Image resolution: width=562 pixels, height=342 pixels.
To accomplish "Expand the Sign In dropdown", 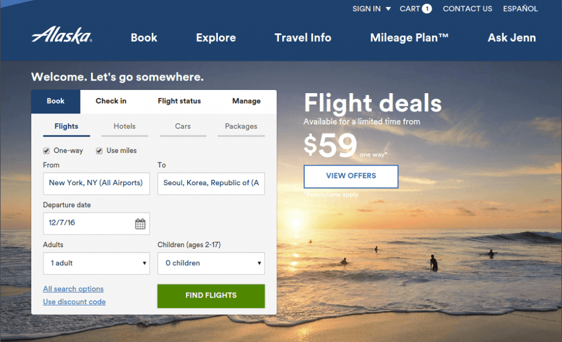I will [372, 9].
